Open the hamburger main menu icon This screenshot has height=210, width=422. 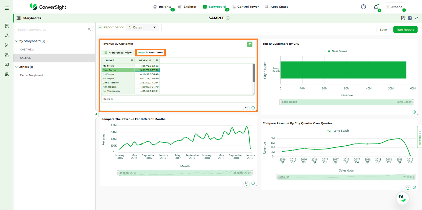[x=7, y=8]
